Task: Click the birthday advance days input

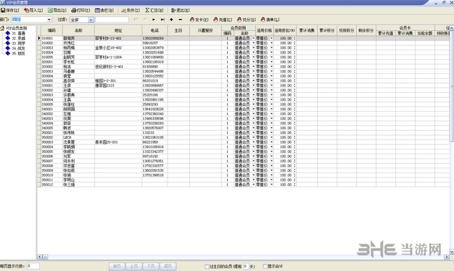Action: click(x=246, y=266)
